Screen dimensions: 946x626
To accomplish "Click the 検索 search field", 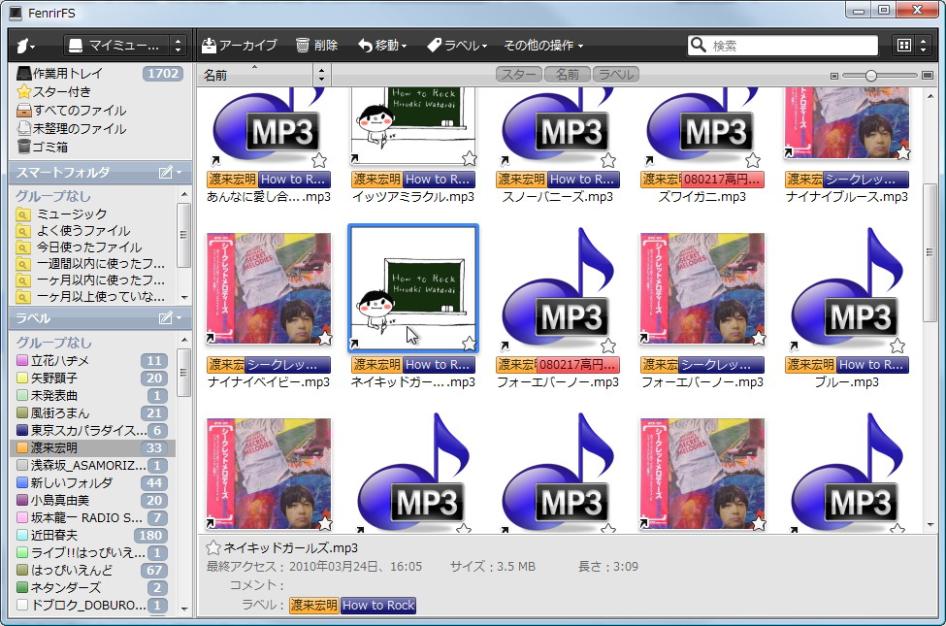I will tap(782, 46).
